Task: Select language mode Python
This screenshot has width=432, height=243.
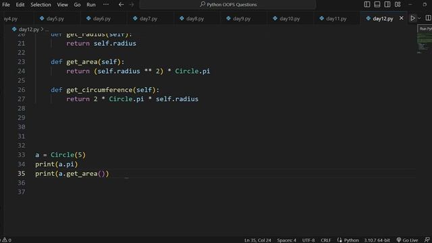Action: coord(351,240)
